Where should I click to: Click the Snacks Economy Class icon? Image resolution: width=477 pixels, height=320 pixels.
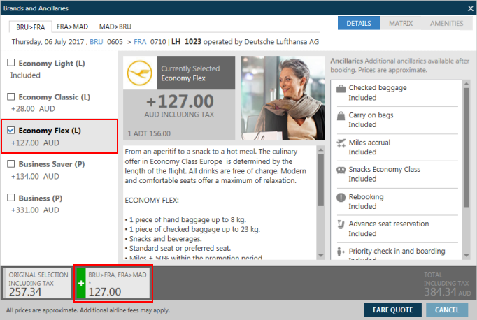(x=340, y=170)
